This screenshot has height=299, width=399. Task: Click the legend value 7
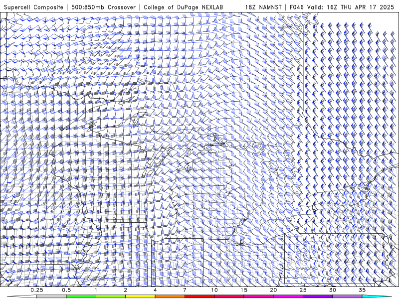pyautogui.click(x=185, y=290)
